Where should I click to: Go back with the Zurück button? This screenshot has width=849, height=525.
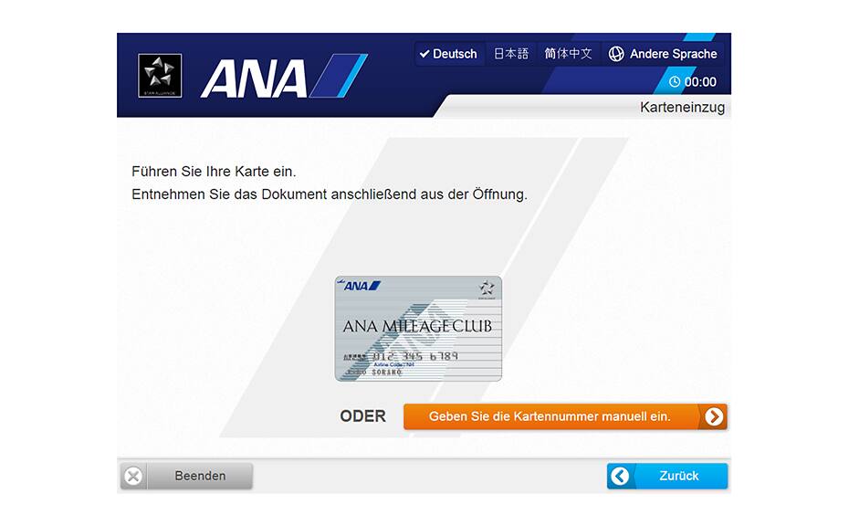667,477
